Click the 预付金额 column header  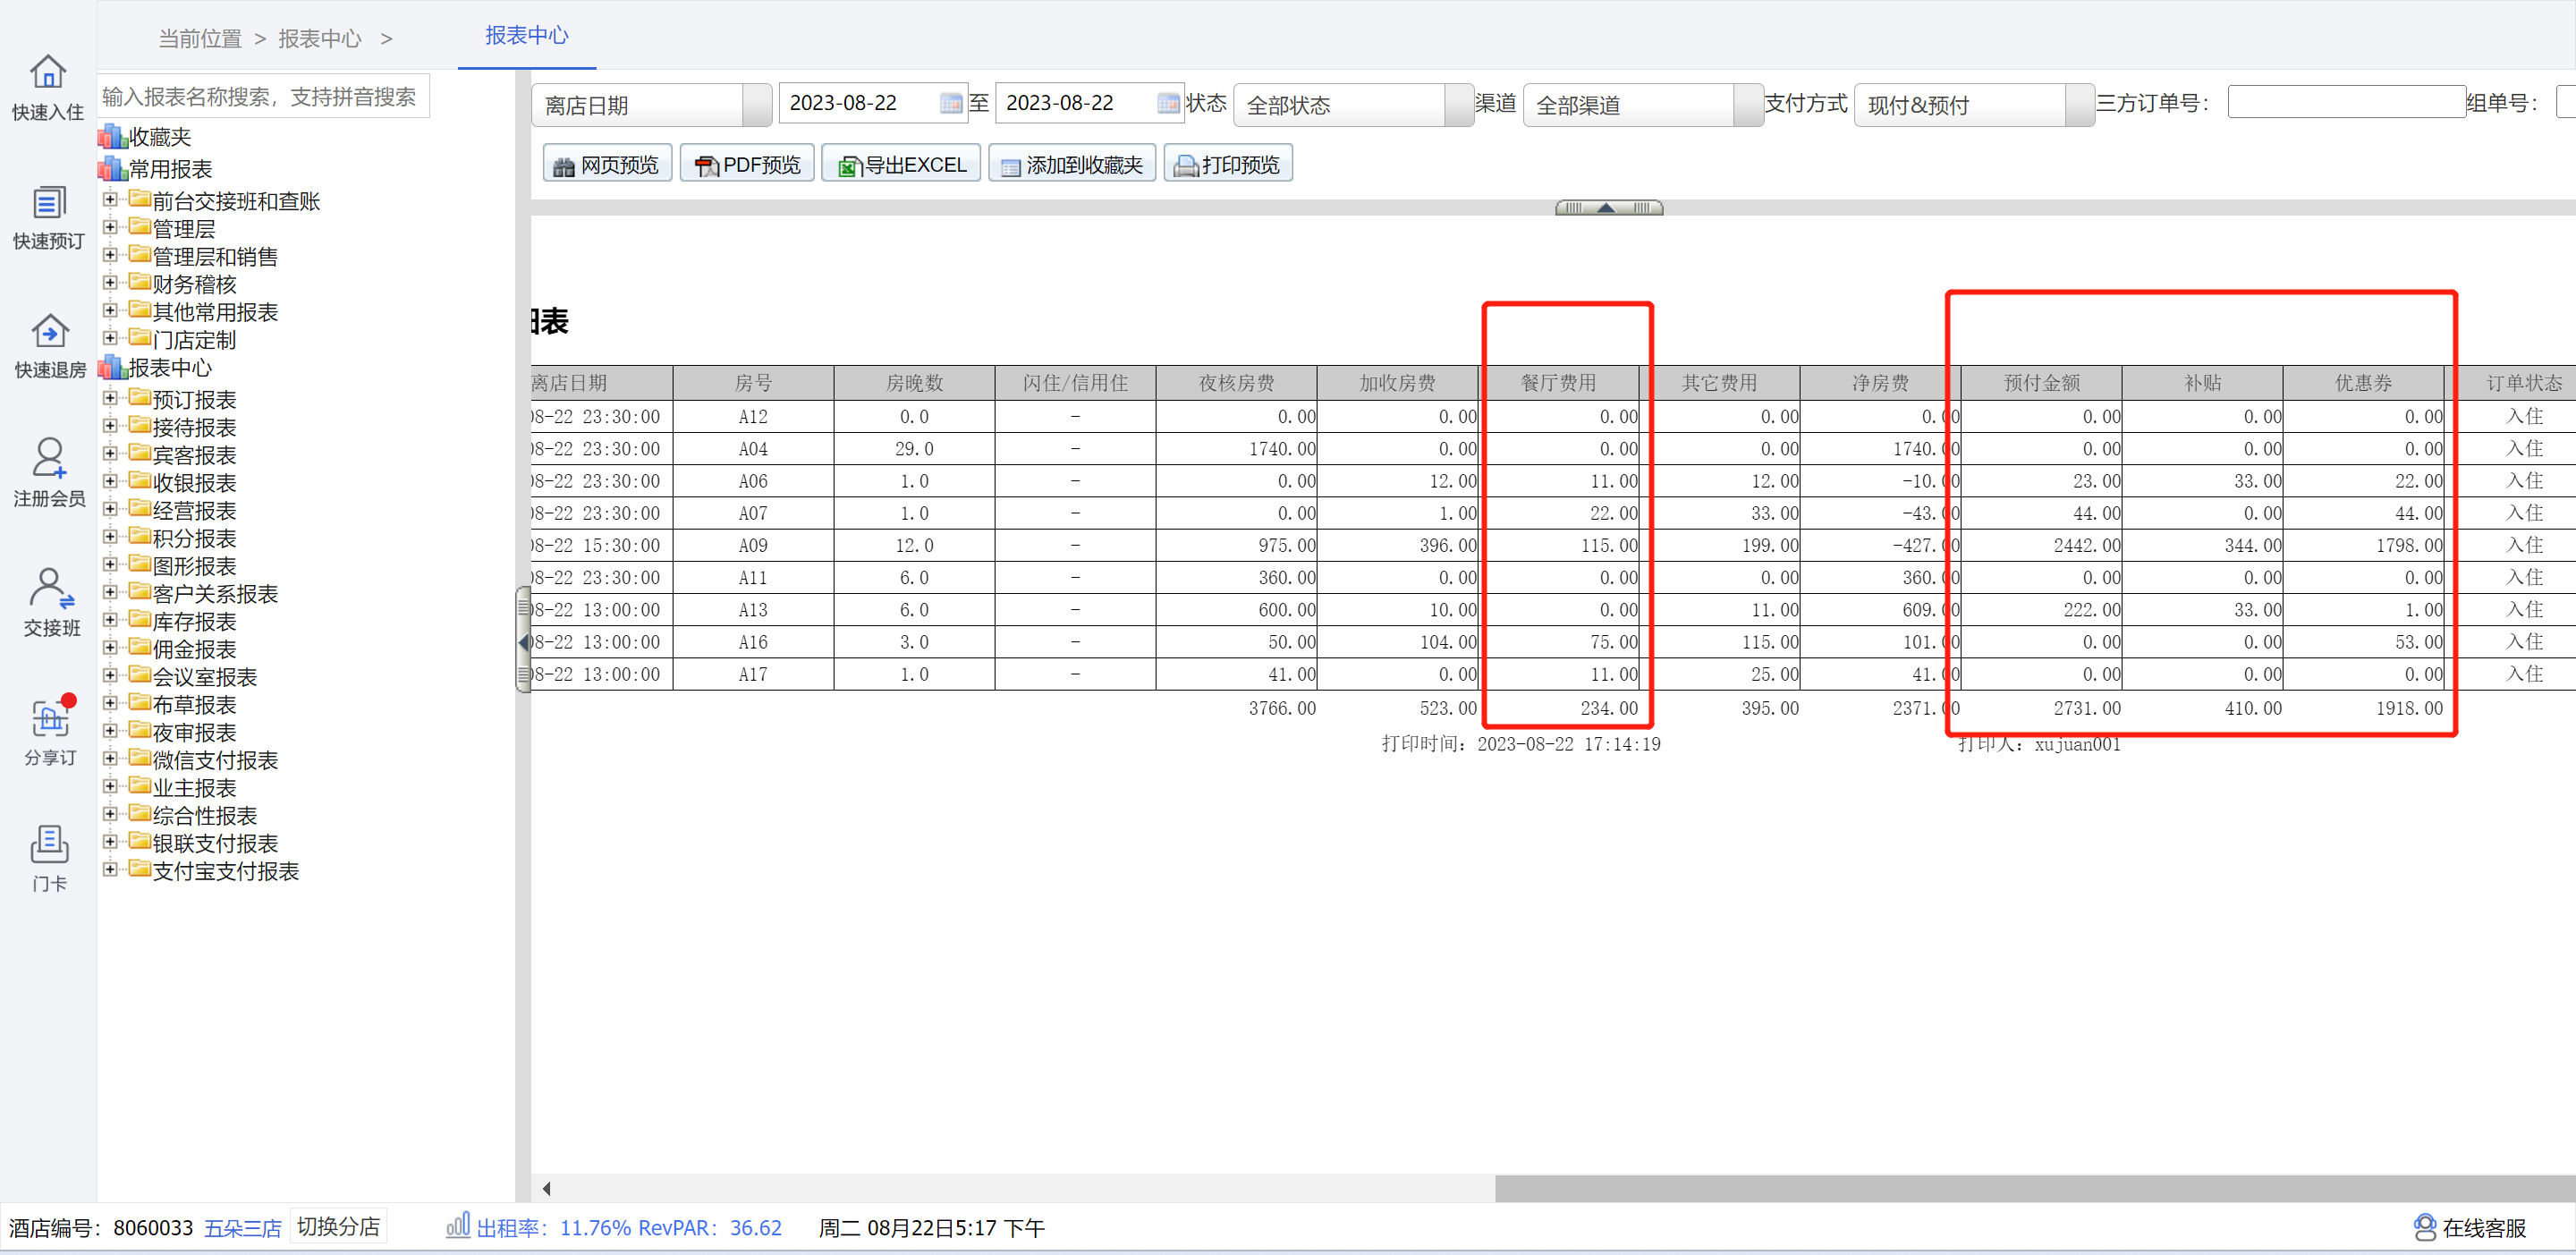2041,383
